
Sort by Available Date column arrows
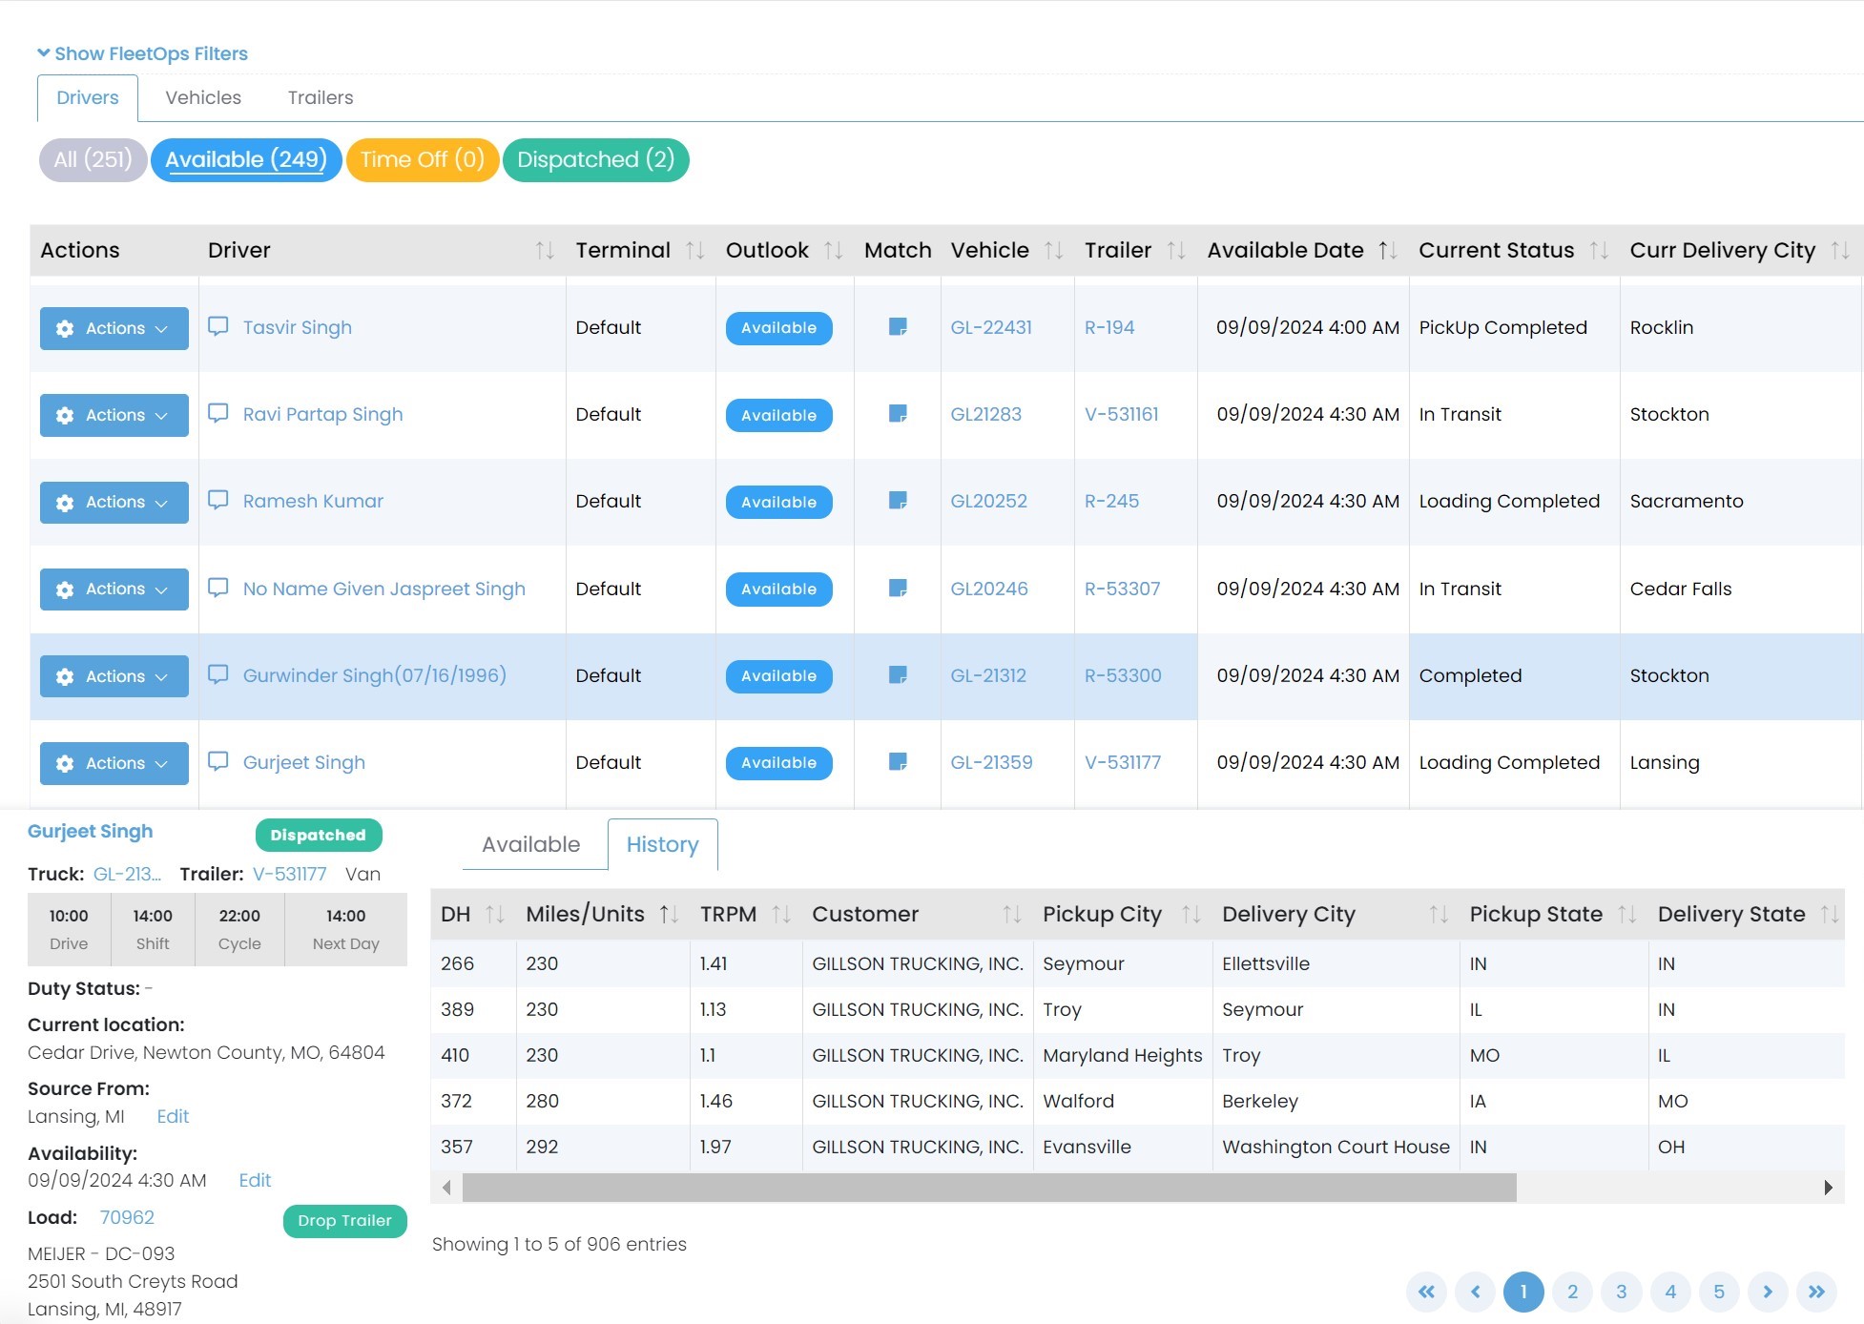pyautogui.click(x=1388, y=250)
